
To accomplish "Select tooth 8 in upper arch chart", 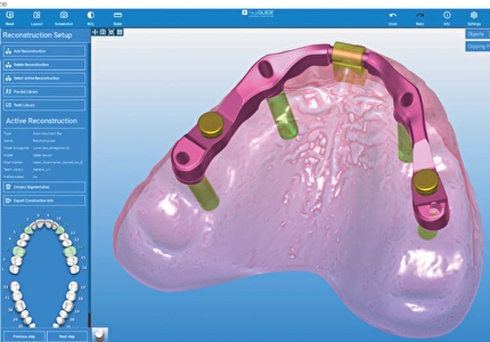I will point(40,224).
